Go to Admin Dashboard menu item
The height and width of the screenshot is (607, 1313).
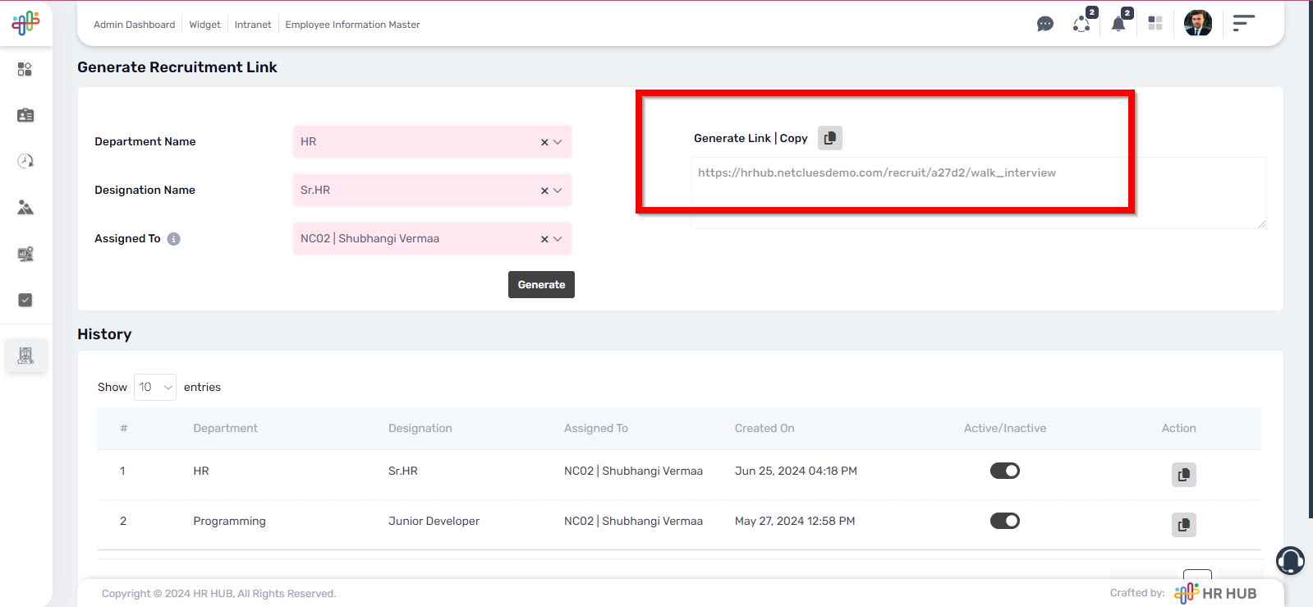(x=134, y=25)
